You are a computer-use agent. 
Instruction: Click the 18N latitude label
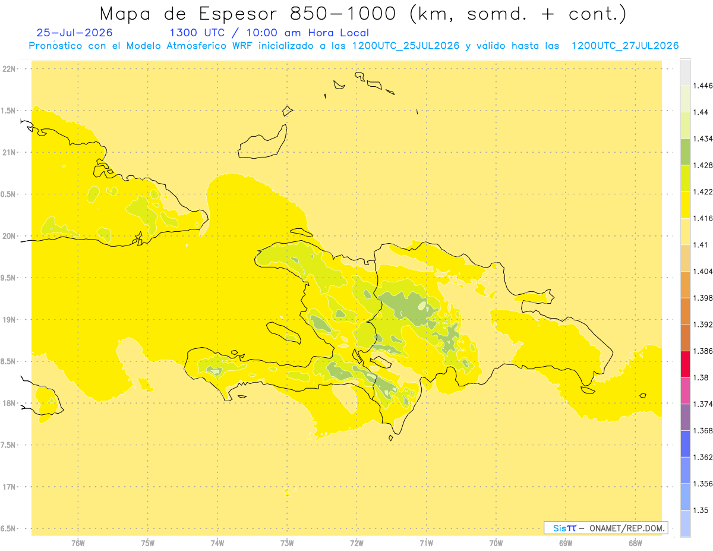10,403
